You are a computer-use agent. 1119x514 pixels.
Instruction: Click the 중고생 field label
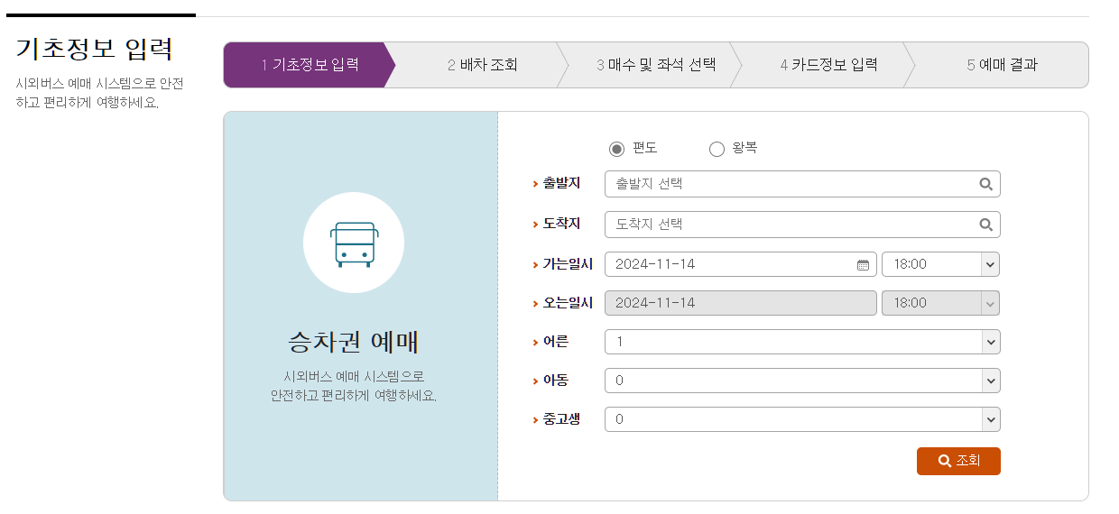561,419
